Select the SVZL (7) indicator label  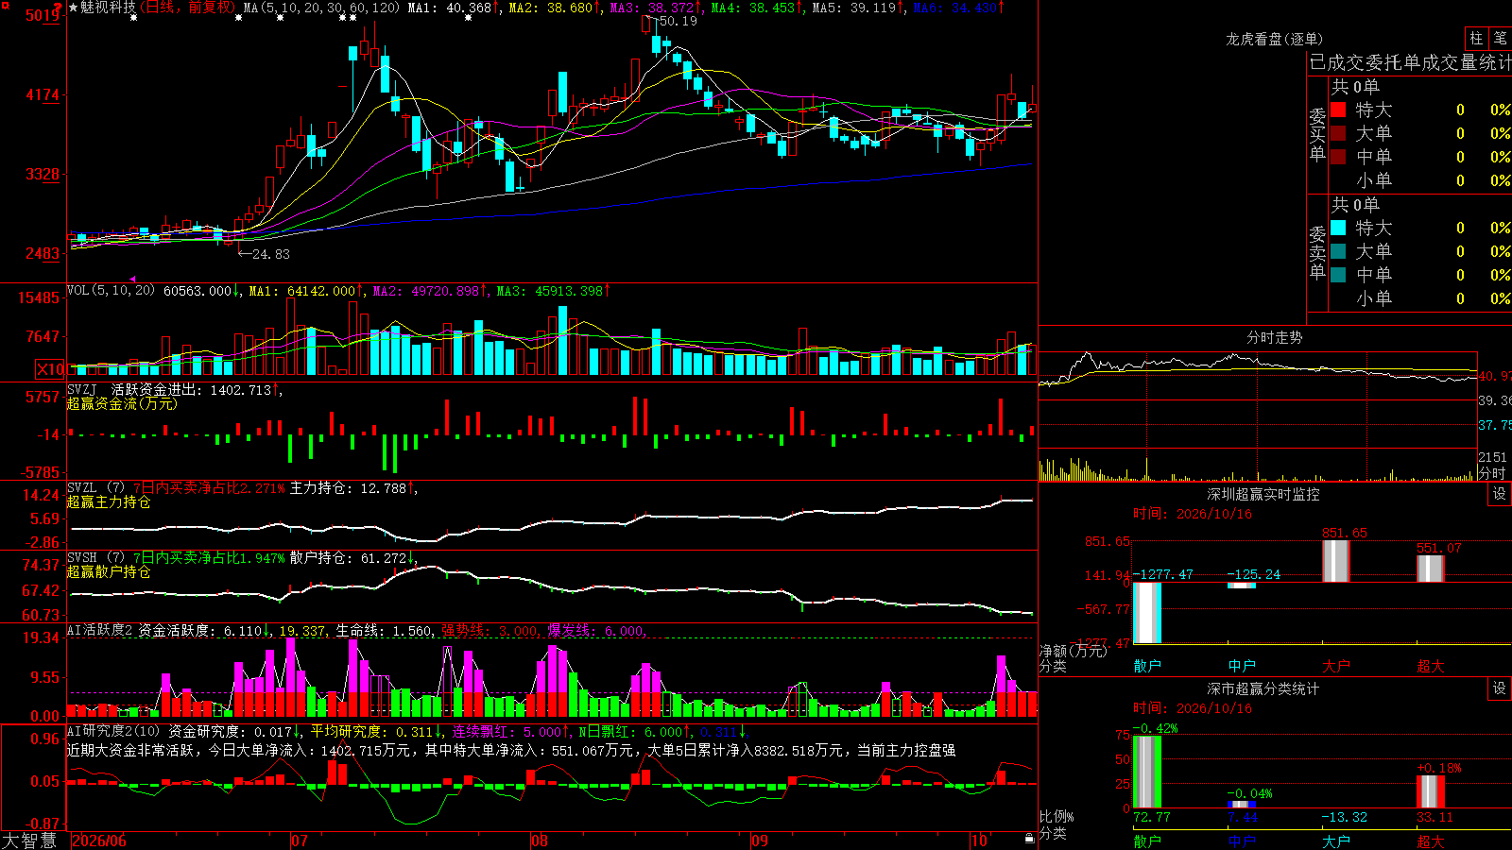coord(96,488)
